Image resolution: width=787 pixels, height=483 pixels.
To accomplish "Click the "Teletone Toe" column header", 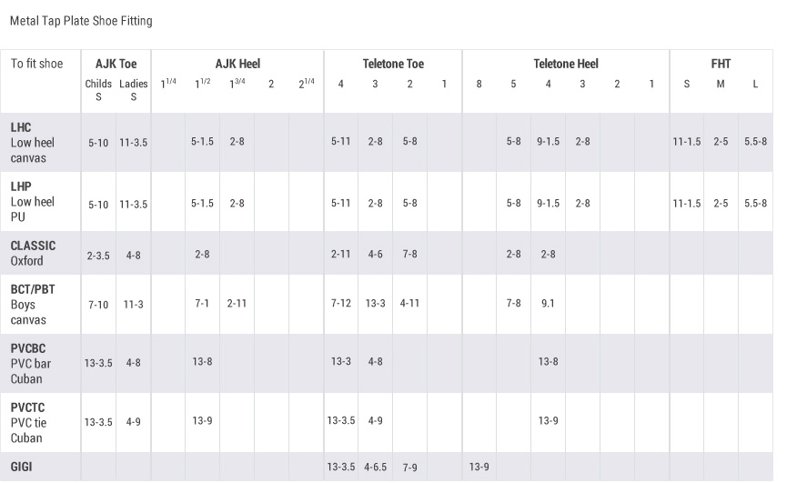I will pyautogui.click(x=393, y=64).
